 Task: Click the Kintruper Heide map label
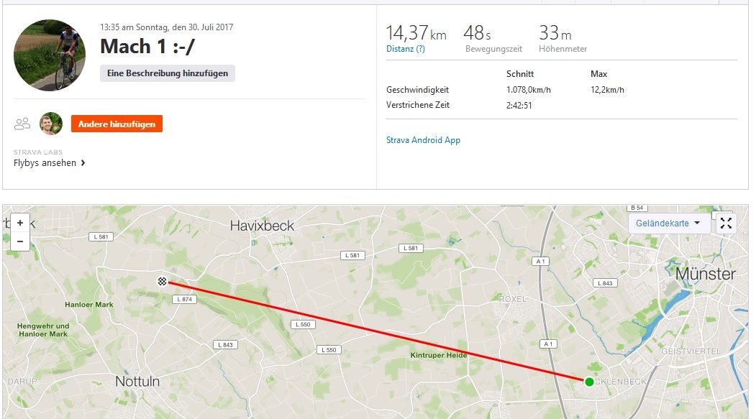click(439, 356)
